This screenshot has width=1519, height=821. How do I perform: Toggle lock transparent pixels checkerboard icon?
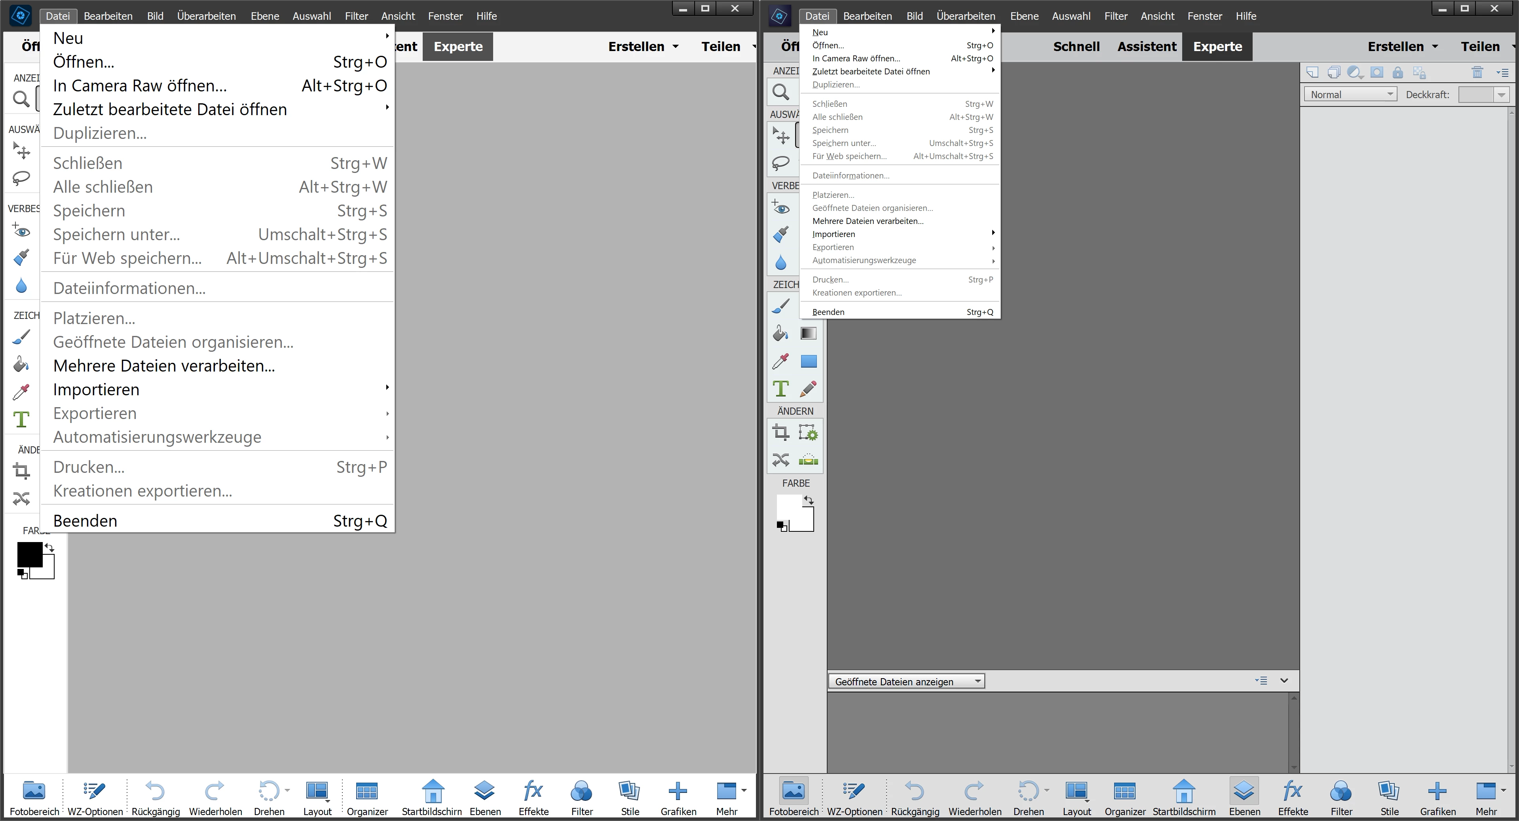pyautogui.click(x=1420, y=73)
